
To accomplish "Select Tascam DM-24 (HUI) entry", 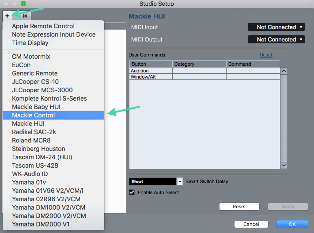I will pos(53,158).
